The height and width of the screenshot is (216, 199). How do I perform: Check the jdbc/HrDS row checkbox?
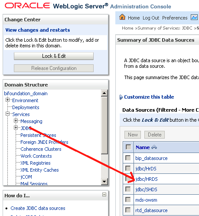tap(128, 168)
